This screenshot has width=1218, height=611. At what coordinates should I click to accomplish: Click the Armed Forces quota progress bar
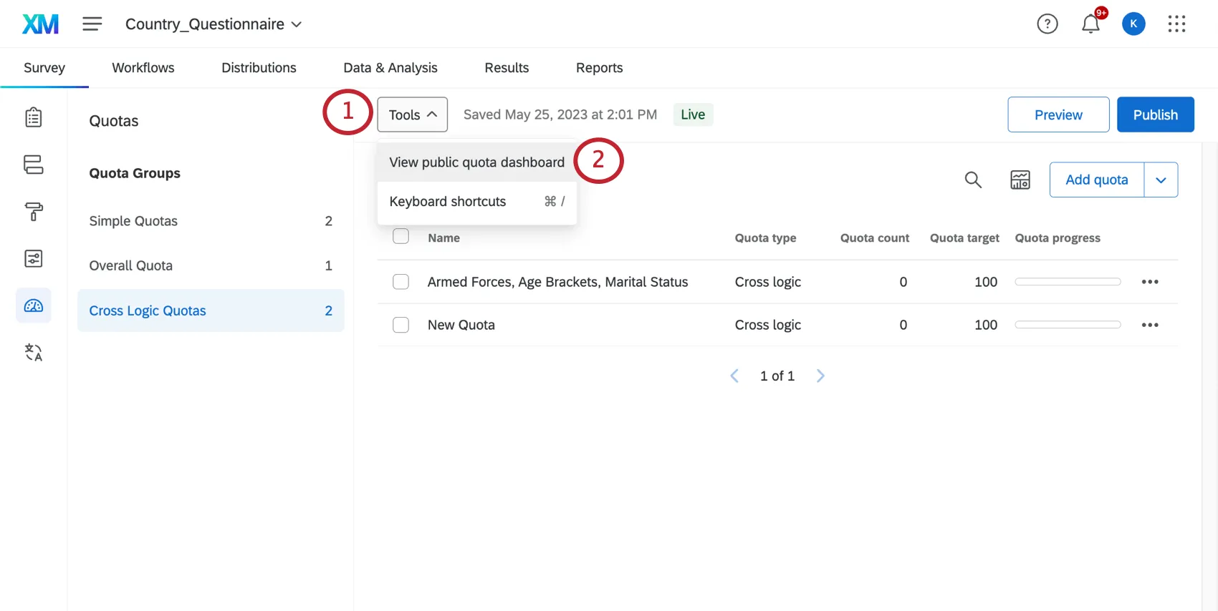pos(1068,282)
